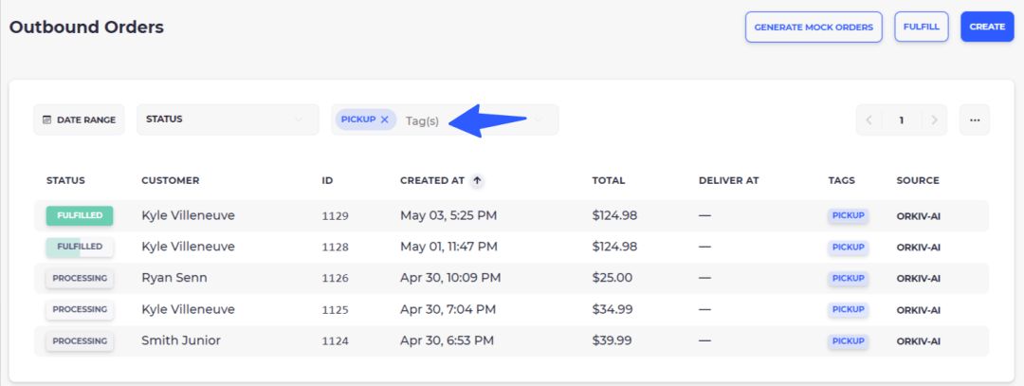
Task: Click the Generate Mock Orders button
Action: pyautogui.click(x=814, y=27)
